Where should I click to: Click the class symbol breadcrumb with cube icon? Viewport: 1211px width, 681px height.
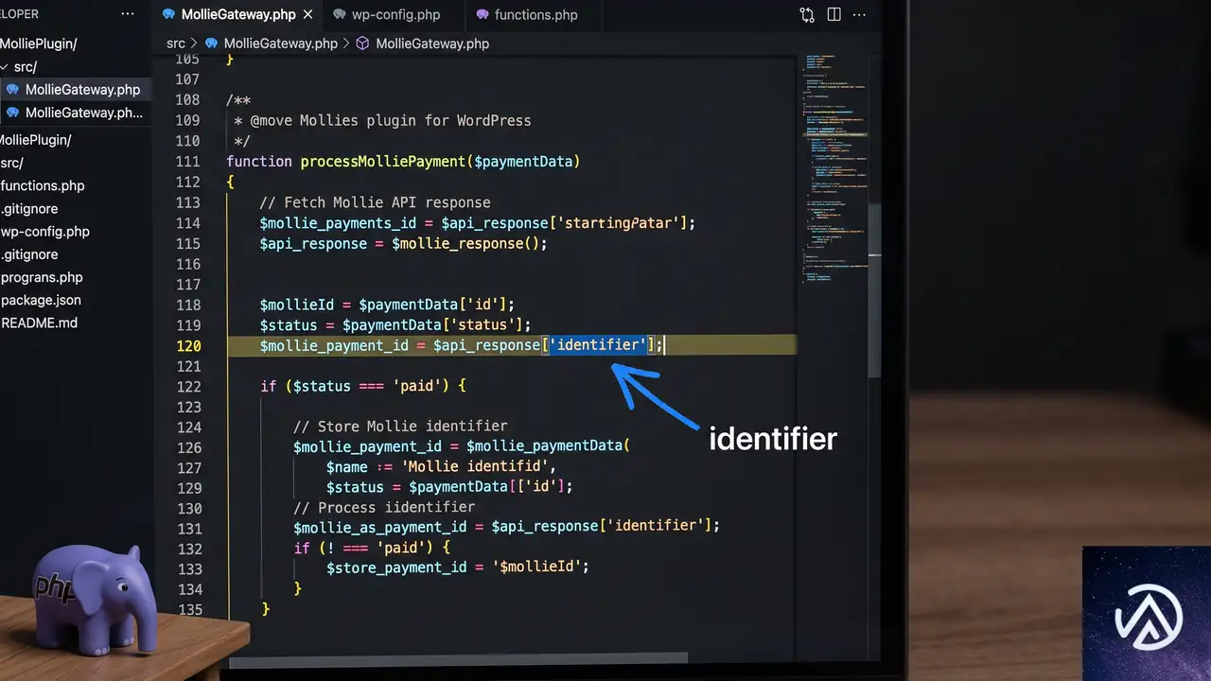pos(422,44)
